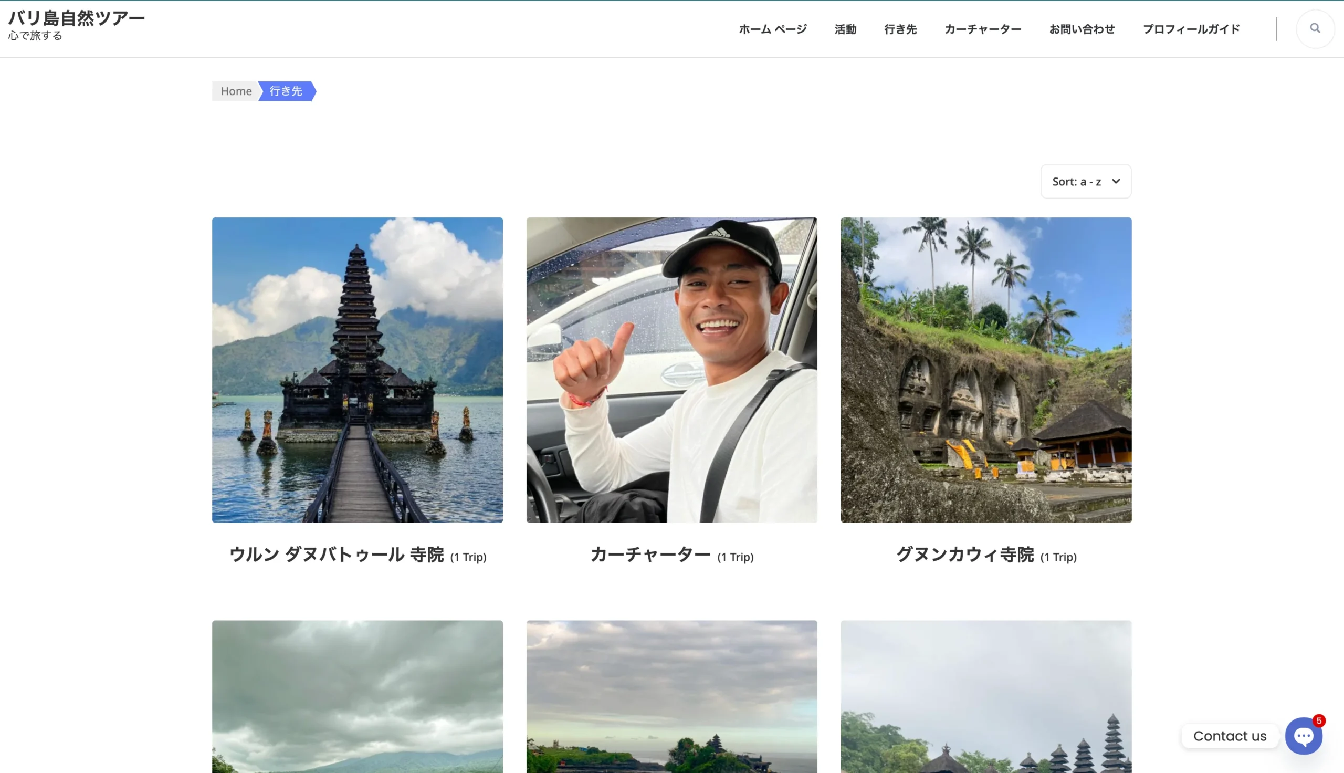Click the search magnifier icon
Screen dimensions: 1344x773
[x=1314, y=28]
